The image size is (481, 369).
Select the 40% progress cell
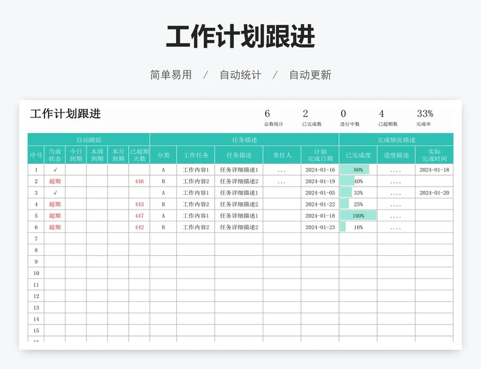point(358,181)
